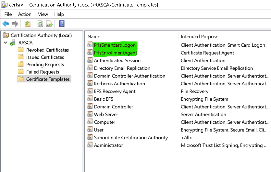Click the Up one level folder icon

coord(28,24)
